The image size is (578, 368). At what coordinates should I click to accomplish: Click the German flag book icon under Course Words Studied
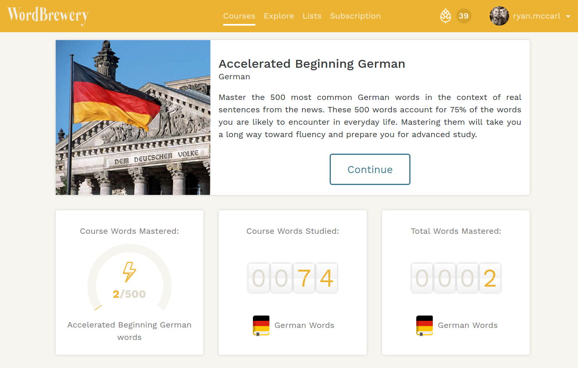pos(261,325)
